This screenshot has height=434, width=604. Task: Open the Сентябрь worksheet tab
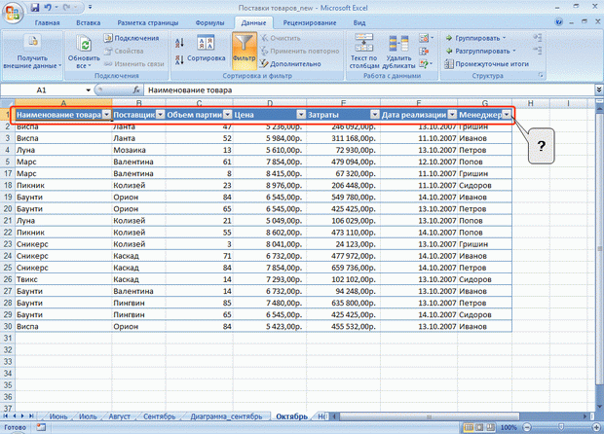[159, 416]
